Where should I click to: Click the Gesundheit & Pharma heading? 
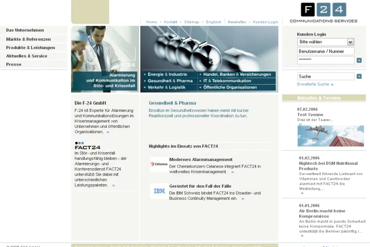(172, 103)
